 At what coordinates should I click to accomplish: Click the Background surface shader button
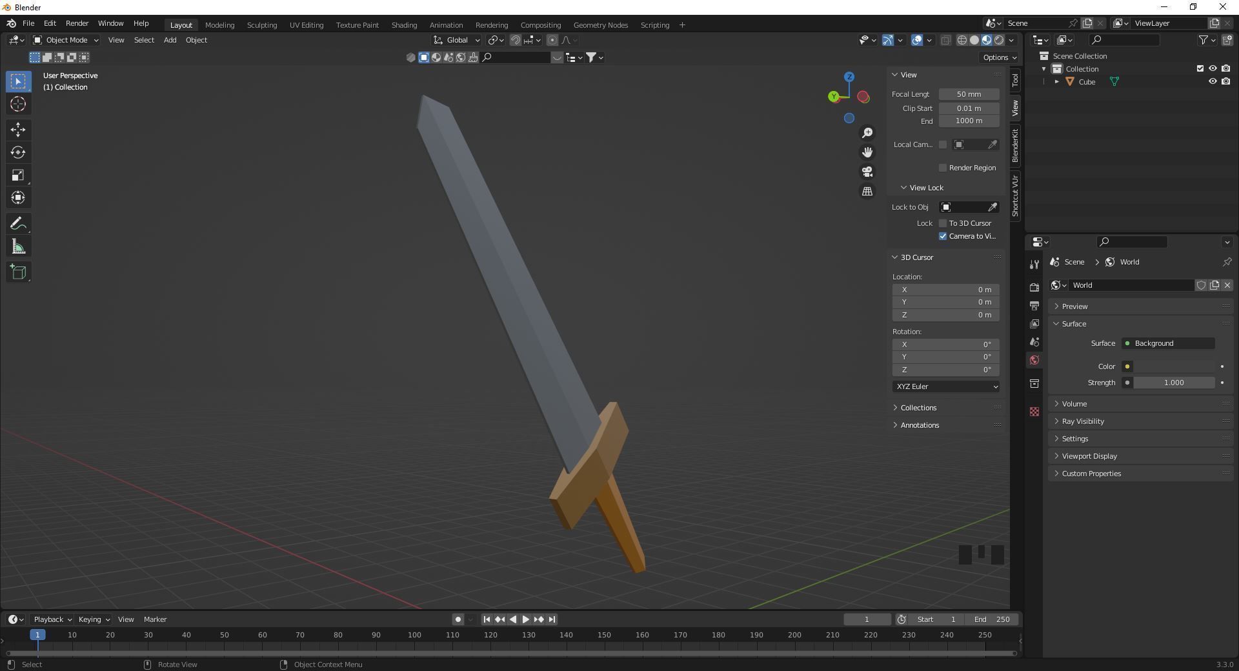click(x=1169, y=343)
